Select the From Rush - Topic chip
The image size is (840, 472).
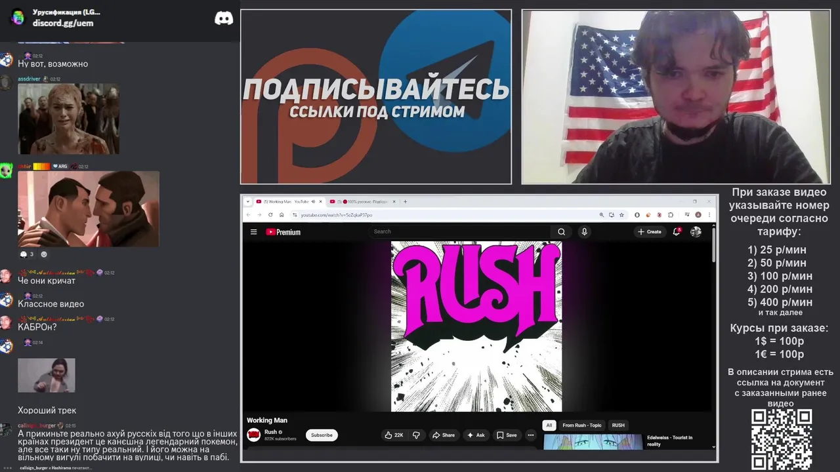click(x=582, y=425)
